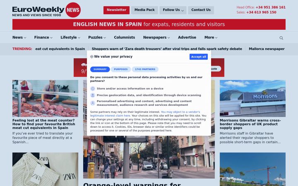Image resolution: width=298 pixels, height=186 pixels.
Task: Click the EuroWeekly News logo
Action: point(46,10)
